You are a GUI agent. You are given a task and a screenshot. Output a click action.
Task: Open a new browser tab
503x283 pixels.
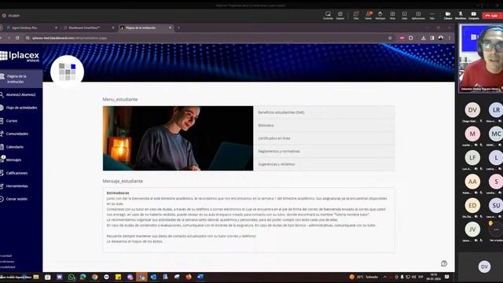point(178,28)
